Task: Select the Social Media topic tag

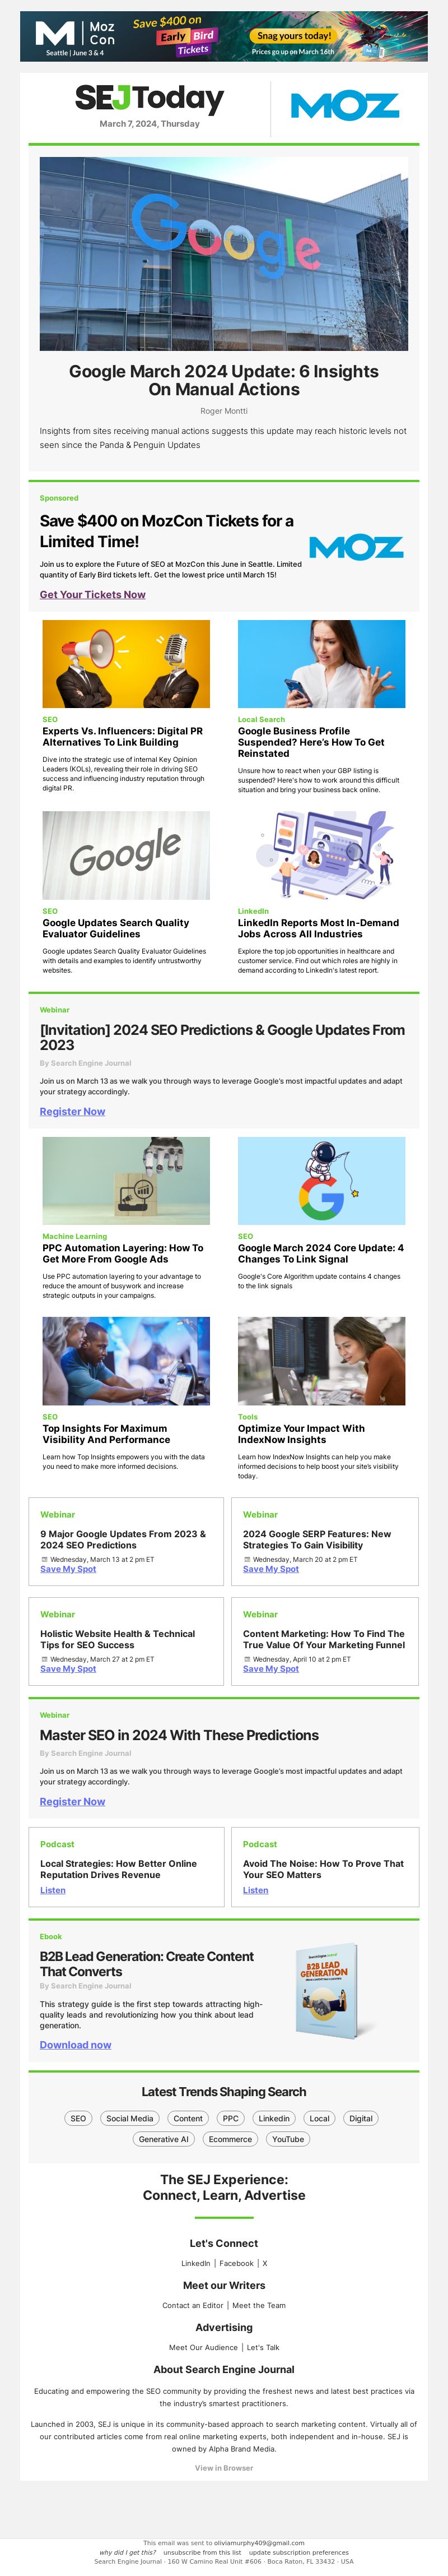Action: (x=130, y=2118)
